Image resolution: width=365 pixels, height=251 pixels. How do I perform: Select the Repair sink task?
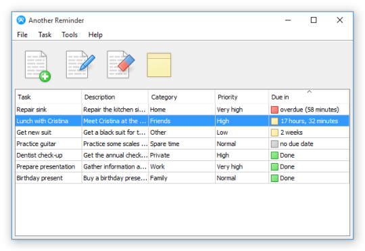(32, 110)
